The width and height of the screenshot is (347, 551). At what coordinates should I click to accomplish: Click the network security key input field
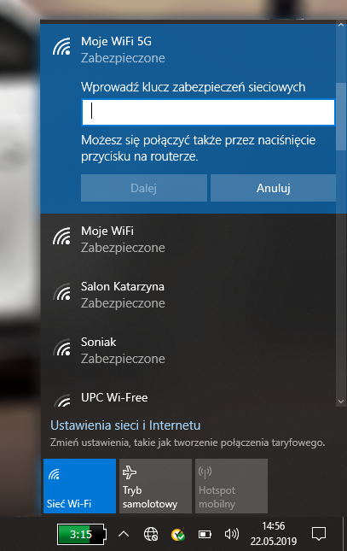(208, 112)
